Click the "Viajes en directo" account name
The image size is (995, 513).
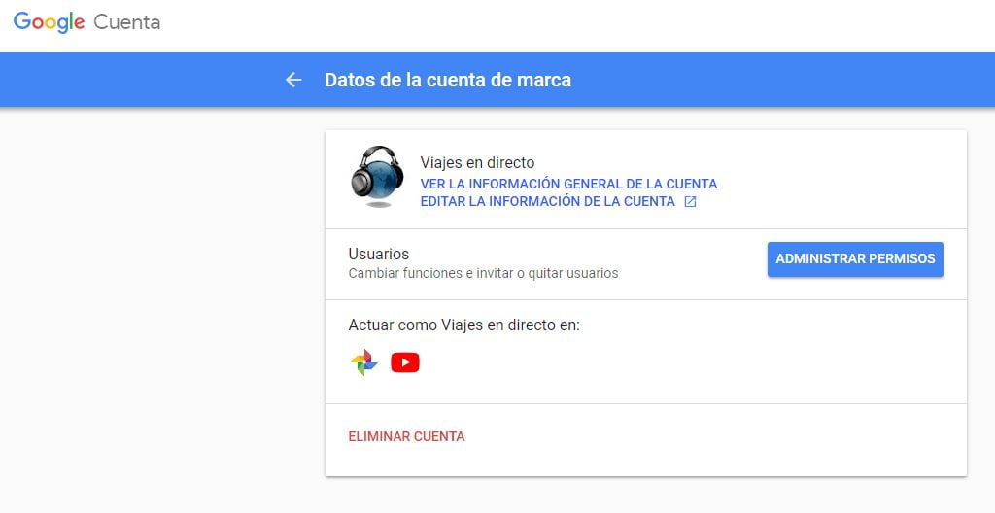click(x=477, y=163)
